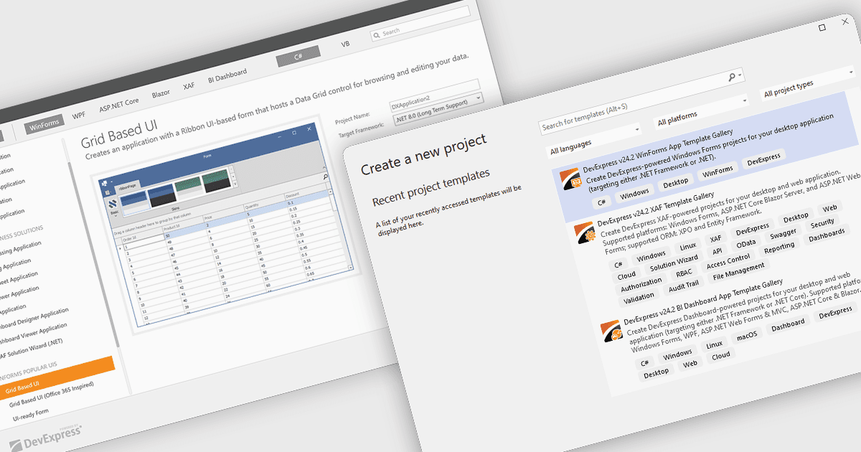The width and height of the screenshot is (861, 452).
Task: Click the Access Control tag
Action: [728, 260]
